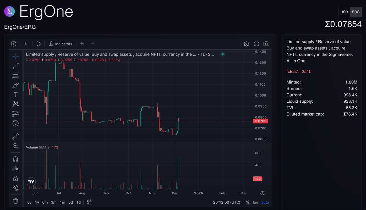Toggle auto scale mode
The height and width of the screenshot is (210, 366).
click(265, 202)
